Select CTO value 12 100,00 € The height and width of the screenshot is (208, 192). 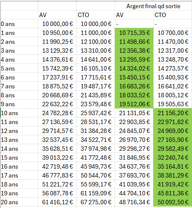(95, 42)
